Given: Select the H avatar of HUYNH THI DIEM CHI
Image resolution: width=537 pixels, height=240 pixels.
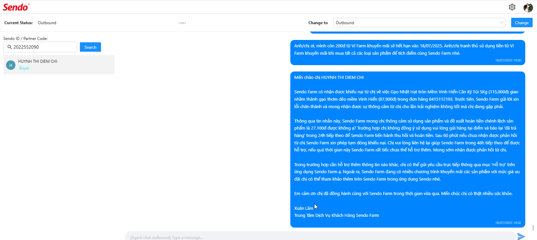Looking at the screenshot, I should coord(11,65).
